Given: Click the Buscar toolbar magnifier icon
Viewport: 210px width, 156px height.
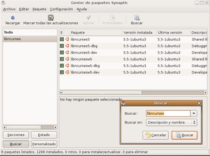Looking at the screenshot, I should (136, 18).
